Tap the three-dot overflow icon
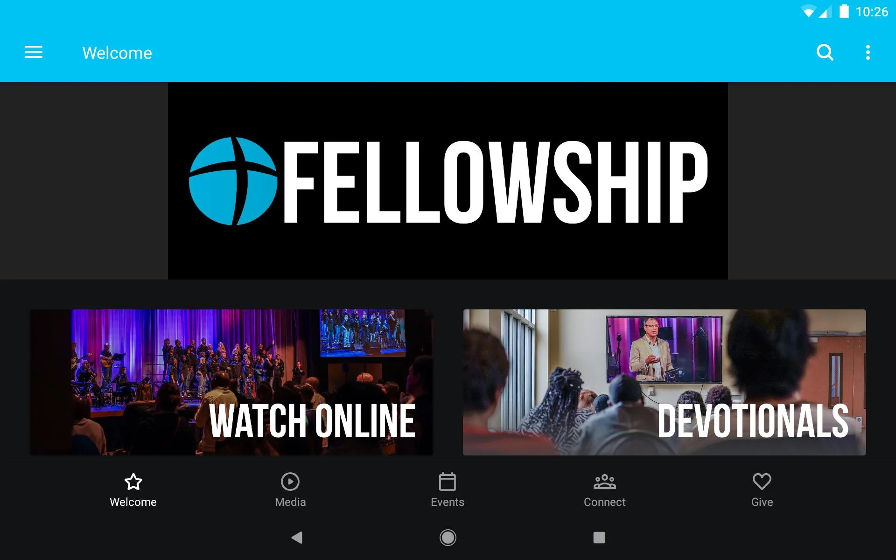The image size is (896, 560). pos(868,53)
